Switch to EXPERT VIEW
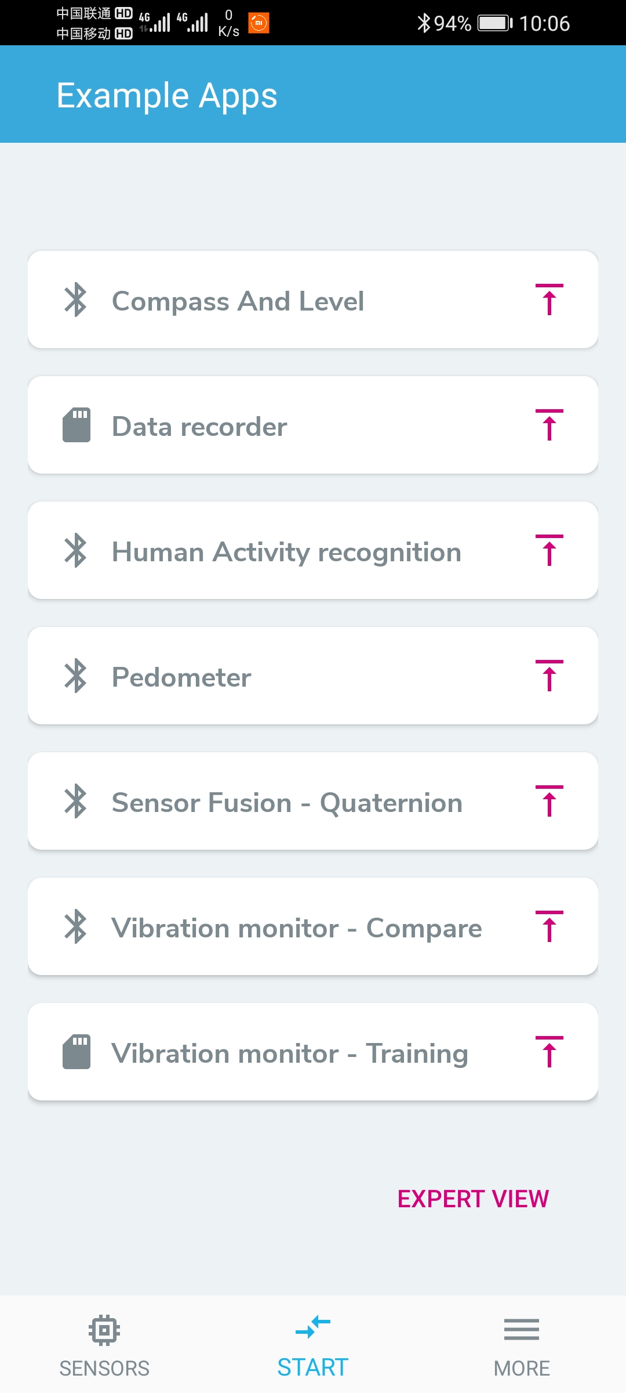The height and width of the screenshot is (1393, 626). pos(473,1199)
